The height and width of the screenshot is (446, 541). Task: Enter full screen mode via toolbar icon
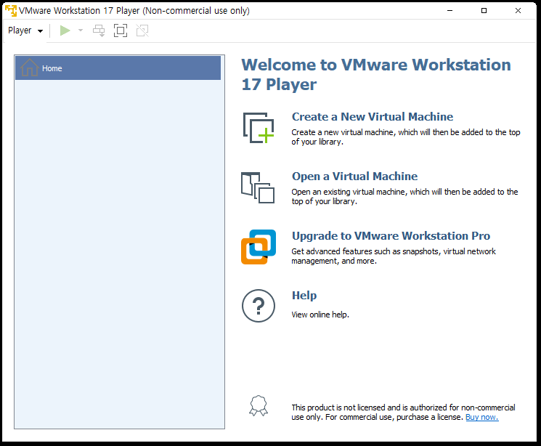point(121,31)
